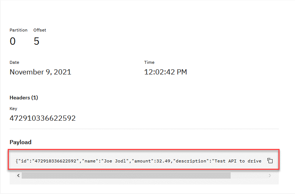Screen dimensions: 295x194
Task: Click the time value 12:02:42 PM
Action: [166, 72]
